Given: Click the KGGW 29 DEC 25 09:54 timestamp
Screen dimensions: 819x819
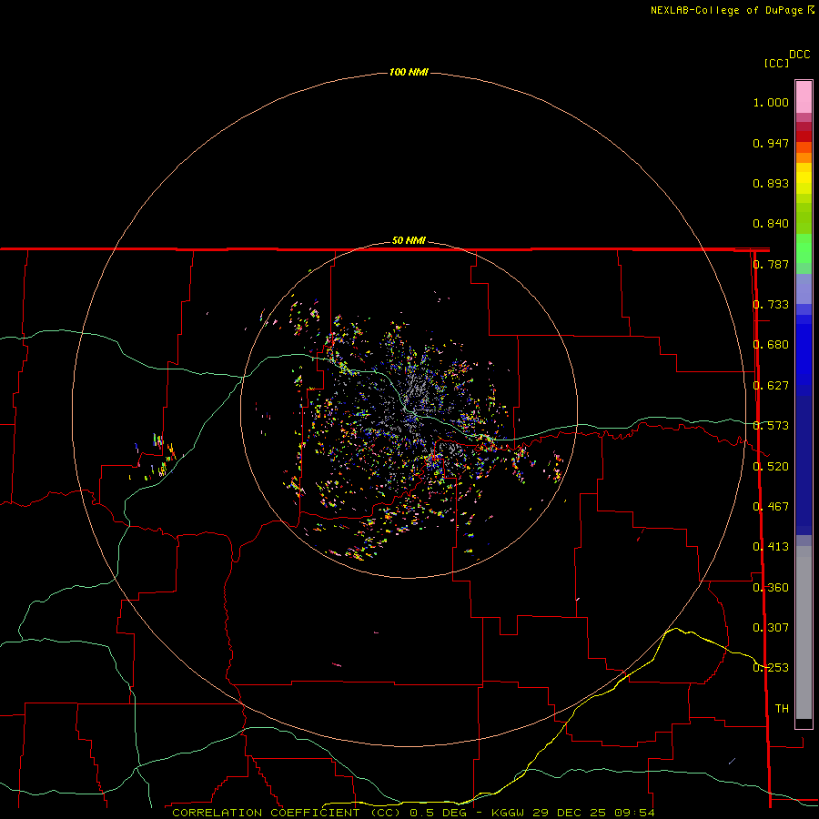Looking at the screenshot, I should pos(573,813).
